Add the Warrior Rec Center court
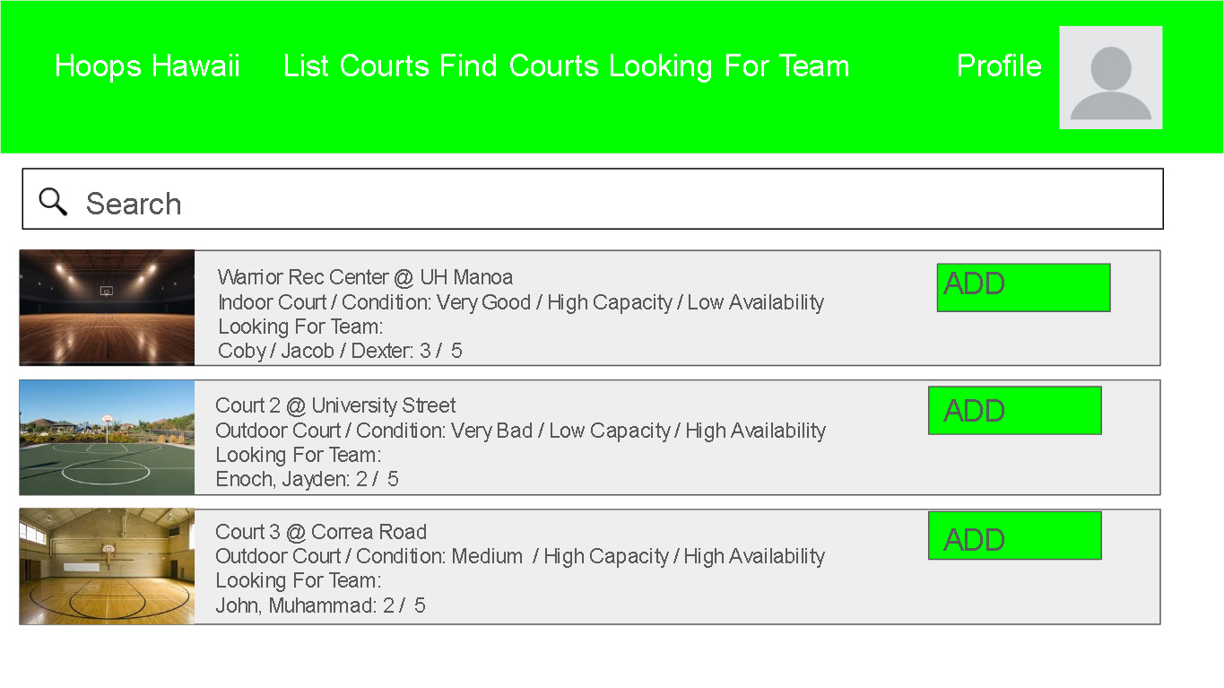Image resolution: width=1224 pixels, height=688 pixels. (x=1023, y=287)
